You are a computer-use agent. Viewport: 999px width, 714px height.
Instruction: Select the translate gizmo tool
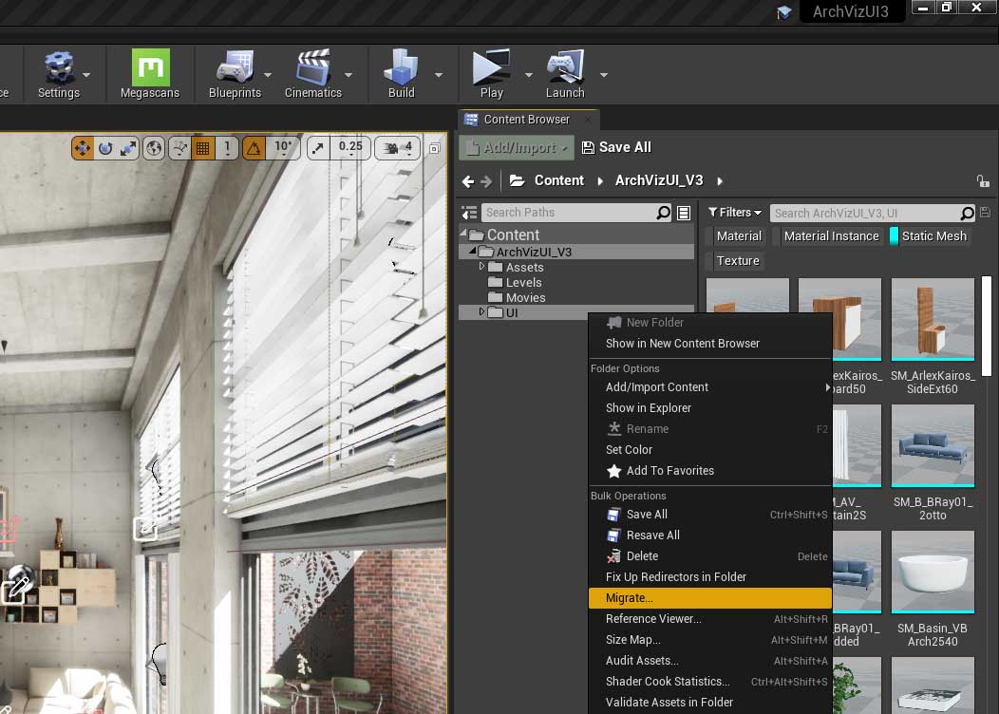click(x=83, y=148)
